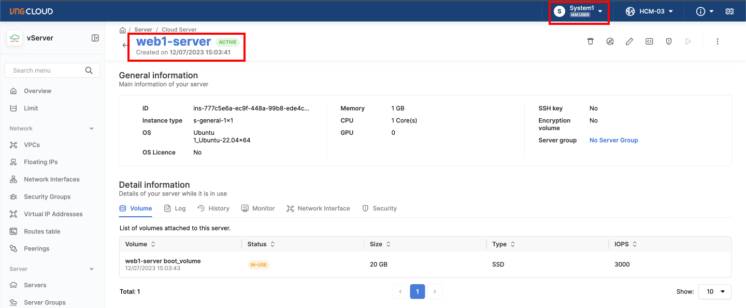Click the delete server trash icon
The width and height of the screenshot is (746, 308).
590,41
